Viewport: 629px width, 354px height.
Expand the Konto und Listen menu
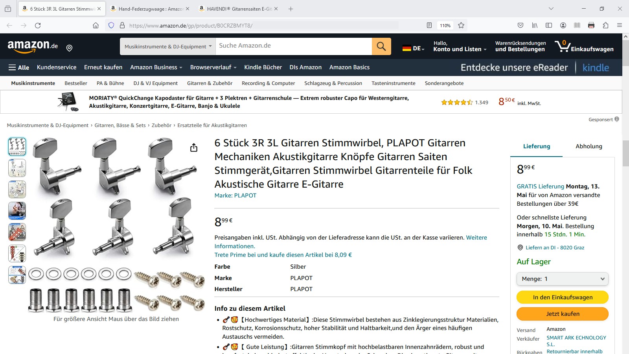click(460, 46)
